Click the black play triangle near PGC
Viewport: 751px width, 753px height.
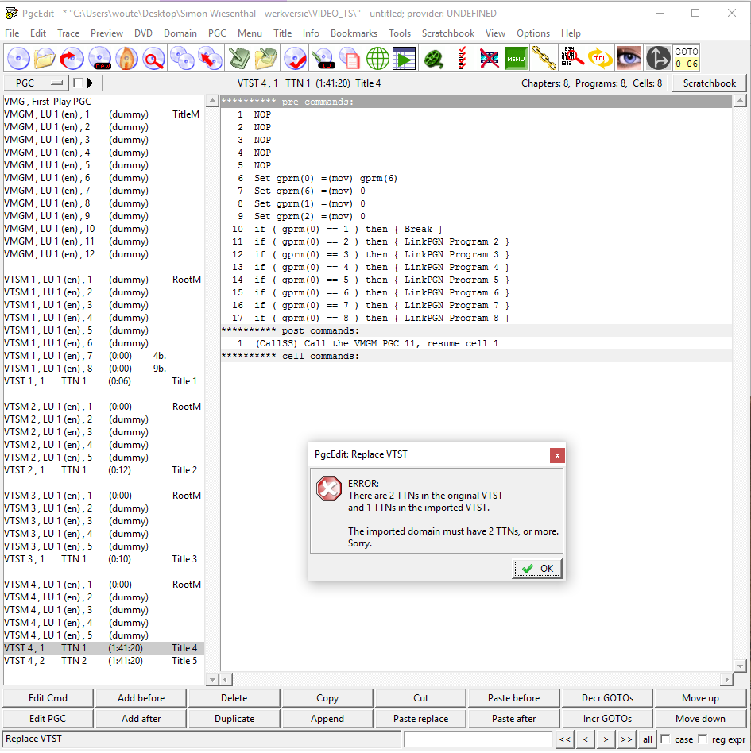tap(90, 83)
